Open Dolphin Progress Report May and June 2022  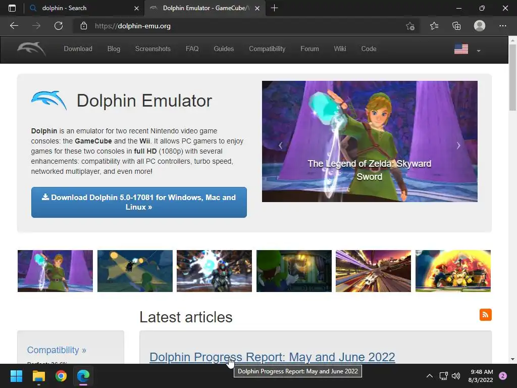tap(272, 357)
